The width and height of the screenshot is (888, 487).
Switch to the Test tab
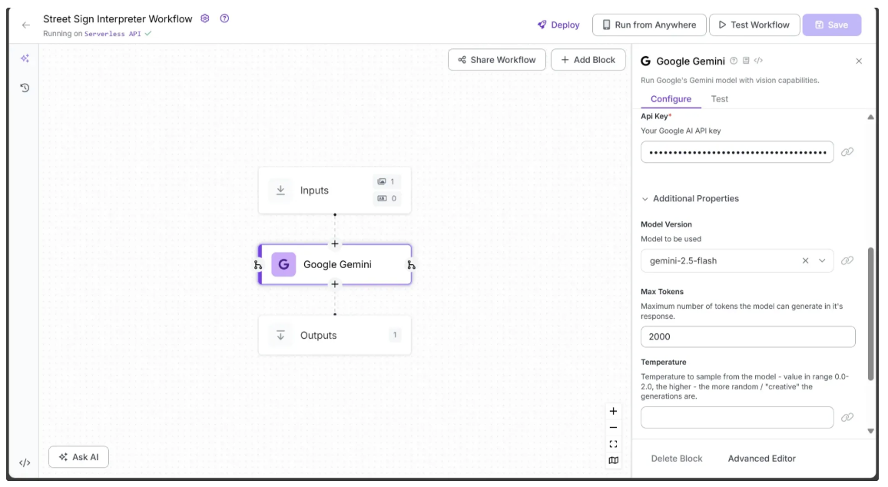click(x=719, y=99)
